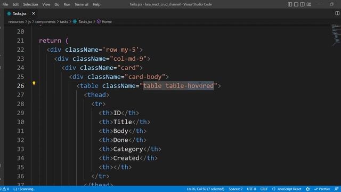Click 'Home' symbol in breadcrumb
Screen dimensions: 341x192
tap(107, 22)
